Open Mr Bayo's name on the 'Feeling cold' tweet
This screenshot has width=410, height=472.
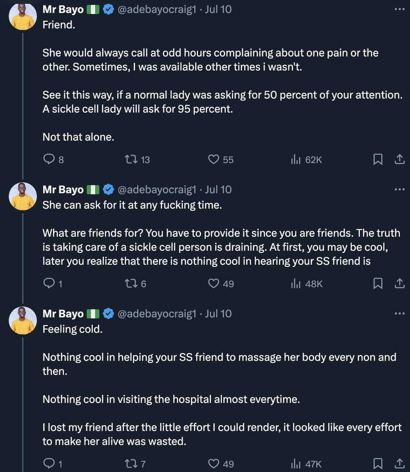pyautogui.click(x=63, y=313)
